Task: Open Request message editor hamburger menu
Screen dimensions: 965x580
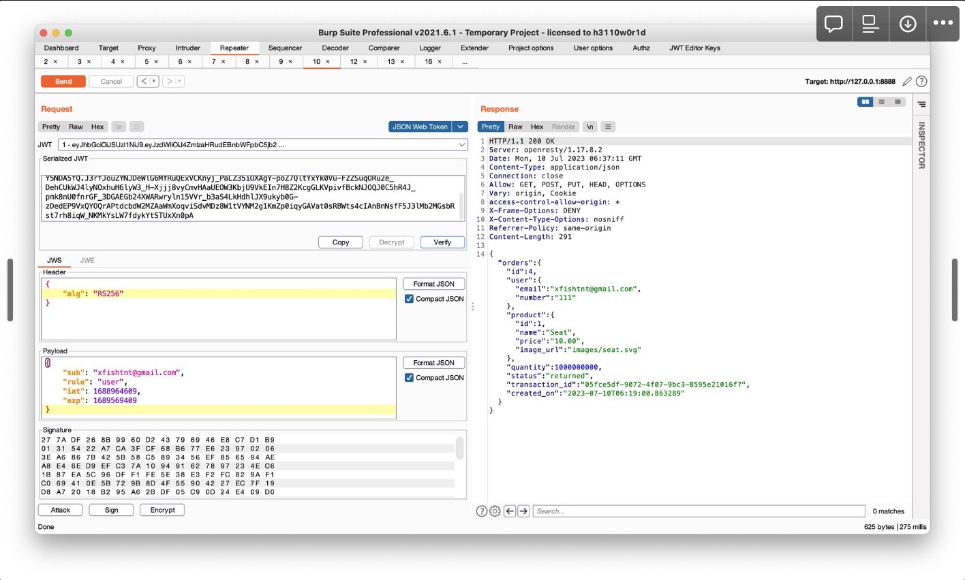Action: click(137, 127)
